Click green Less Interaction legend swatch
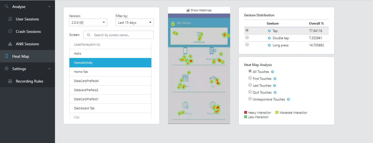The height and width of the screenshot is (143, 373). click(246, 117)
